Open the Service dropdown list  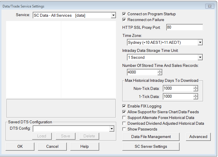pyautogui.click(x=113, y=15)
